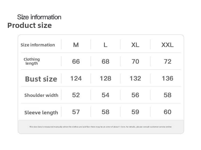Click the clothing length value 72
The height and width of the screenshot is (150, 201).
pos(167,61)
